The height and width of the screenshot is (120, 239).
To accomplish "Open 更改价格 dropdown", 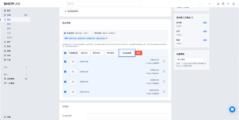I will (97, 53).
